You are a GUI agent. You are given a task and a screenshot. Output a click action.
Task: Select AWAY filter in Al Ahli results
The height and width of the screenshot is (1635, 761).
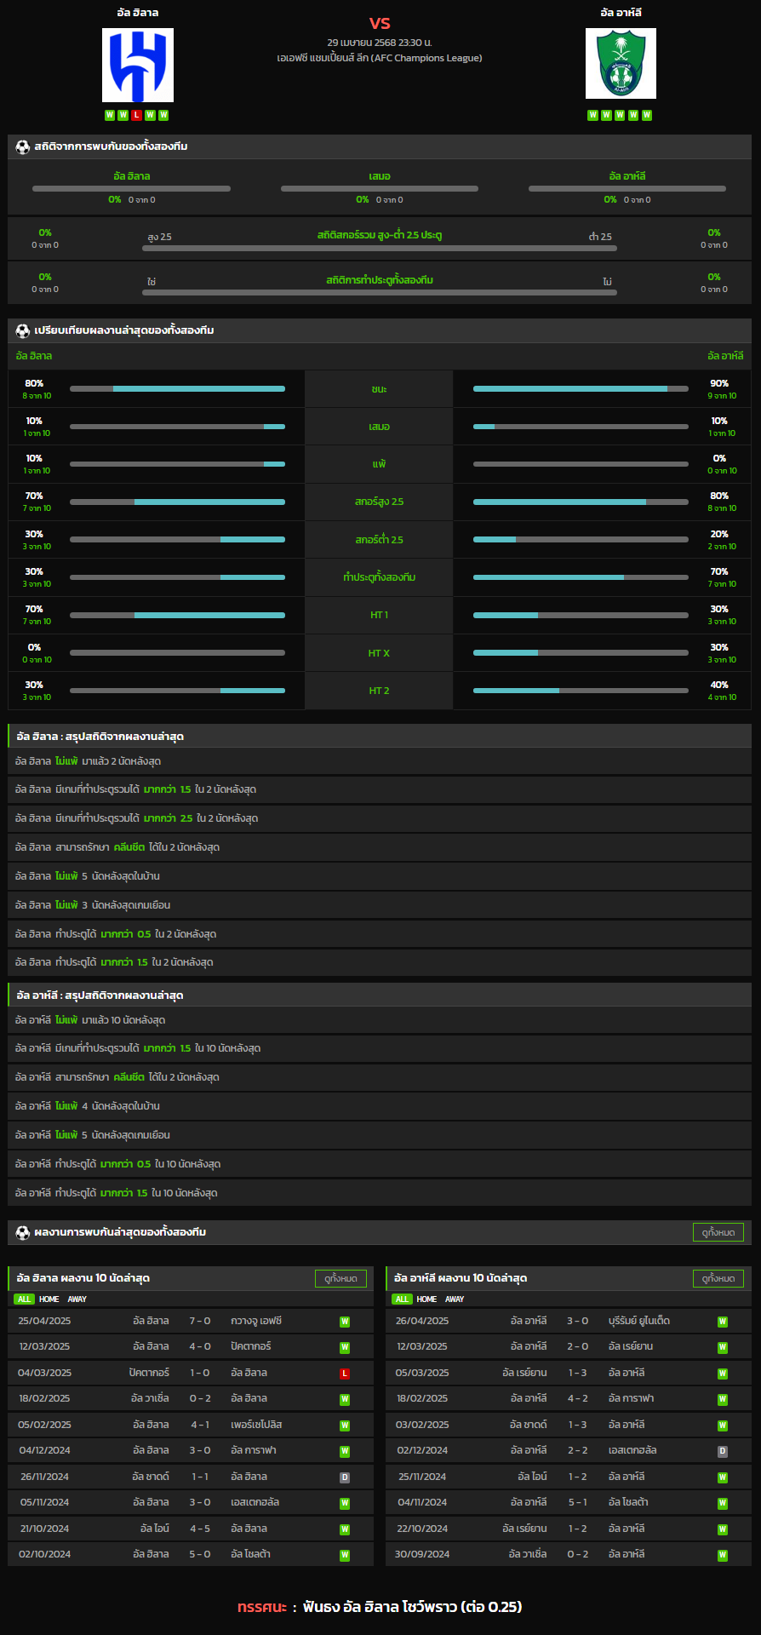click(x=455, y=1299)
